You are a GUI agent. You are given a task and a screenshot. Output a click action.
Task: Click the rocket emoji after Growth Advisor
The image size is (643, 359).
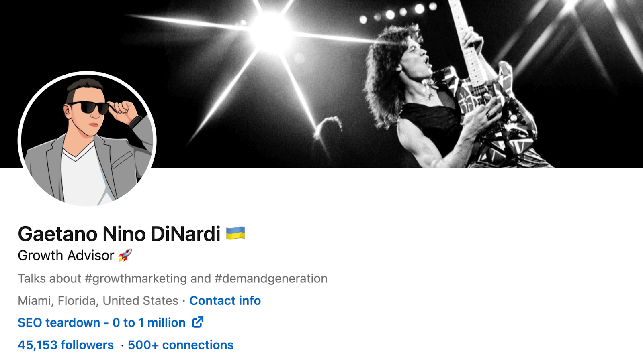[x=125, y=255]
